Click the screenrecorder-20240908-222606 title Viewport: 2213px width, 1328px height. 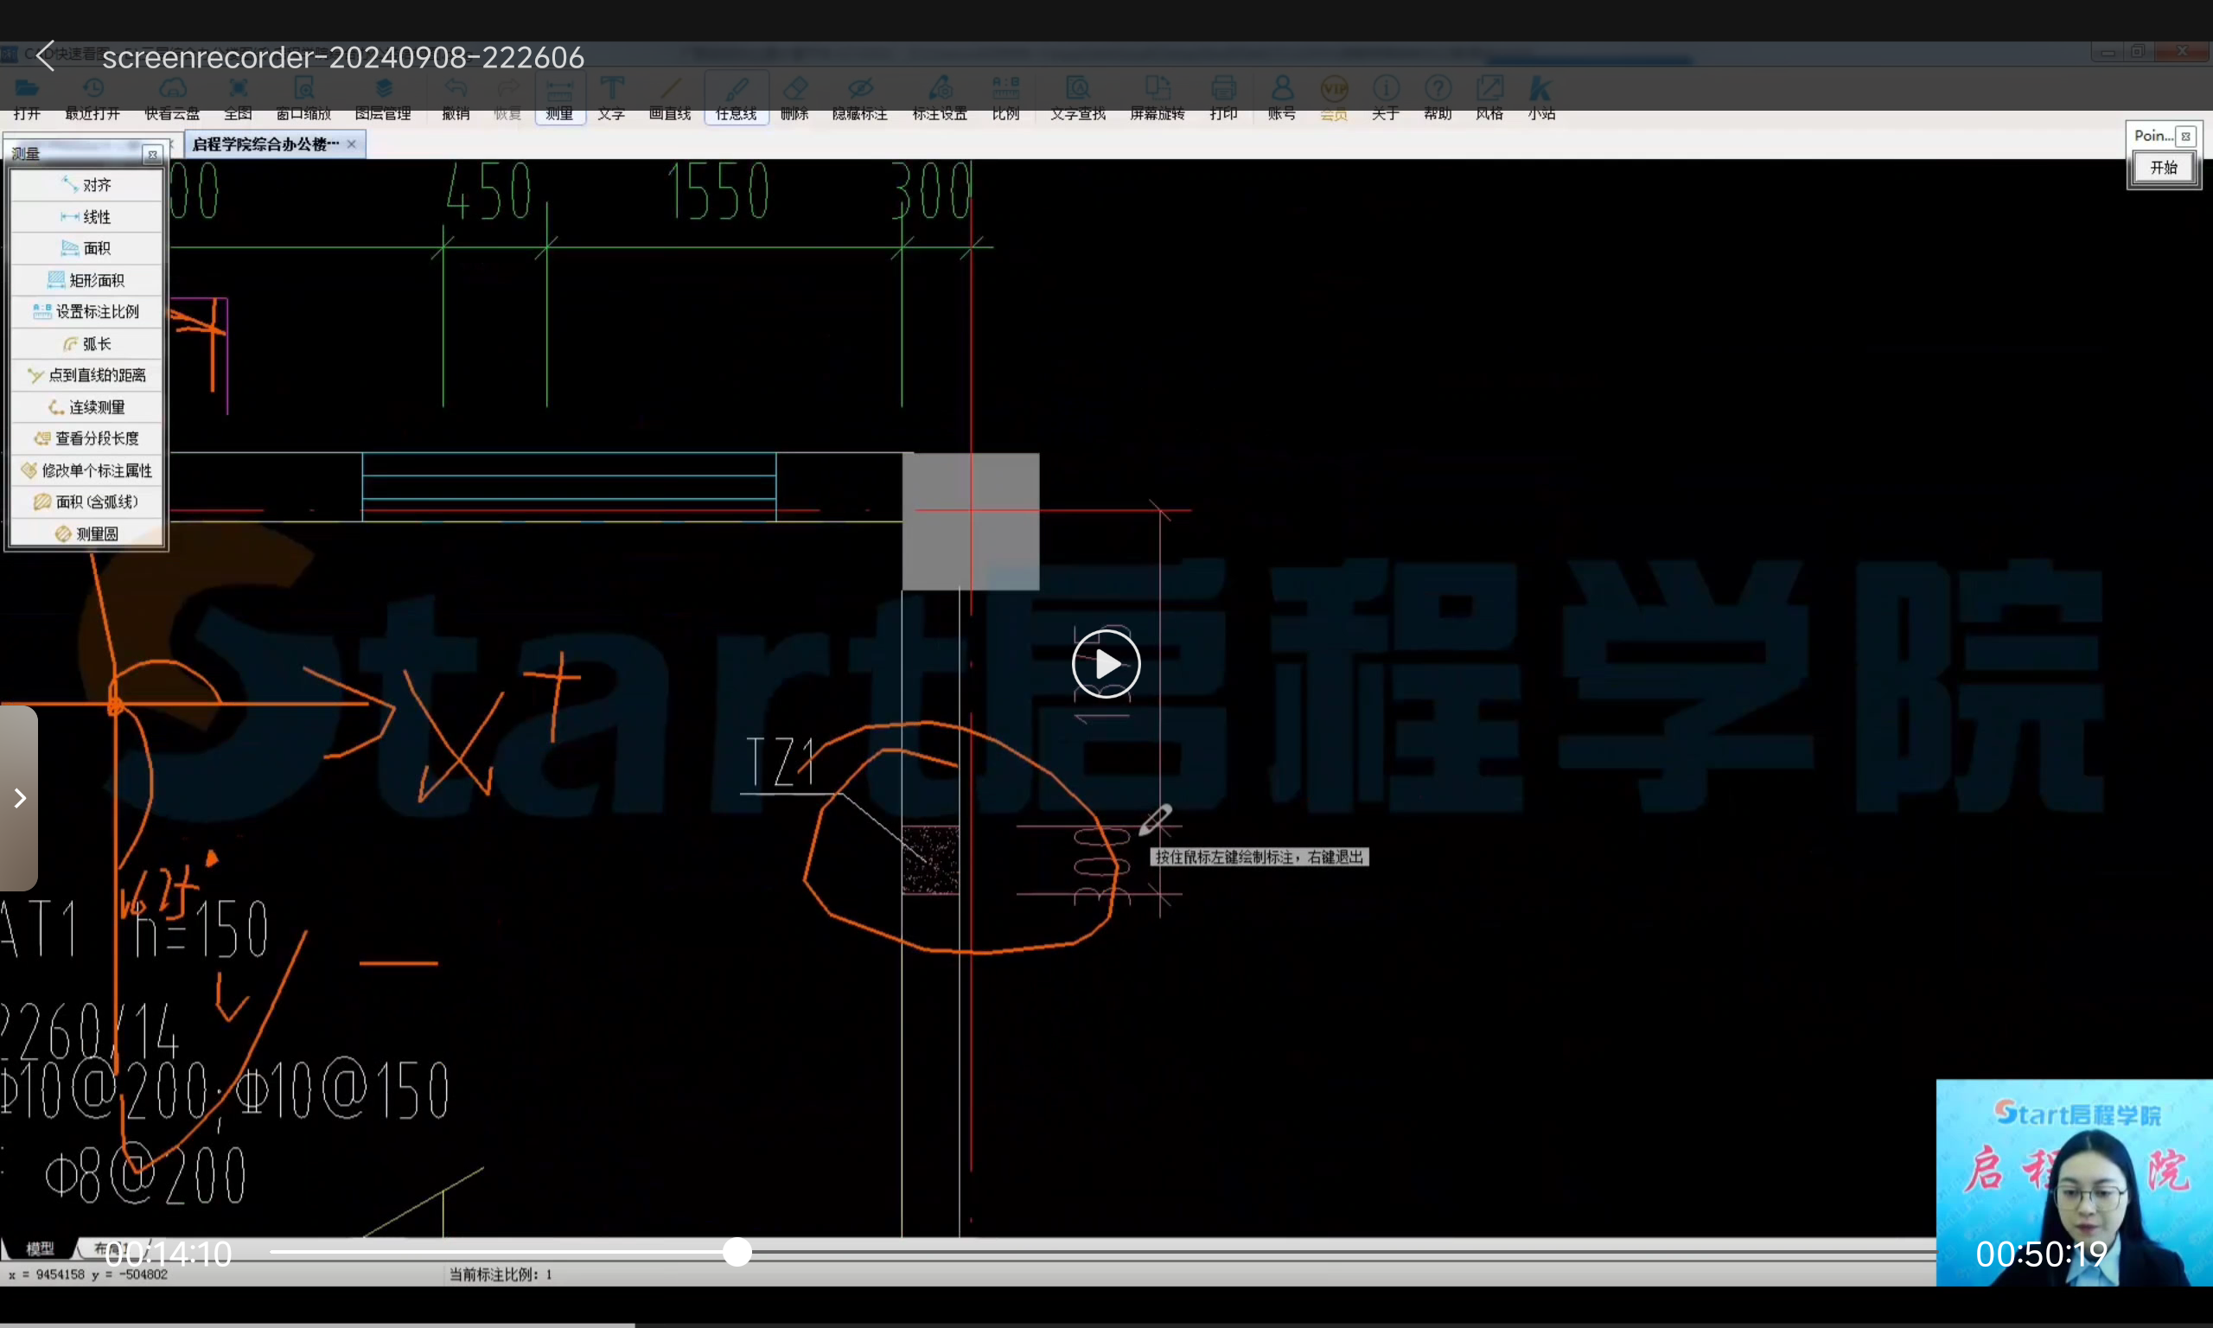coord(343,57)
